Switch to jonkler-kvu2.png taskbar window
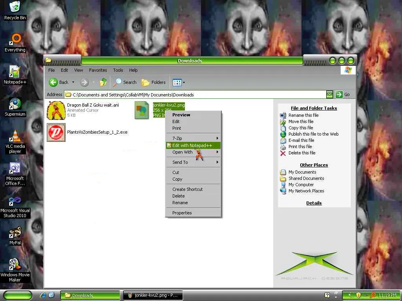 (153, 295)
